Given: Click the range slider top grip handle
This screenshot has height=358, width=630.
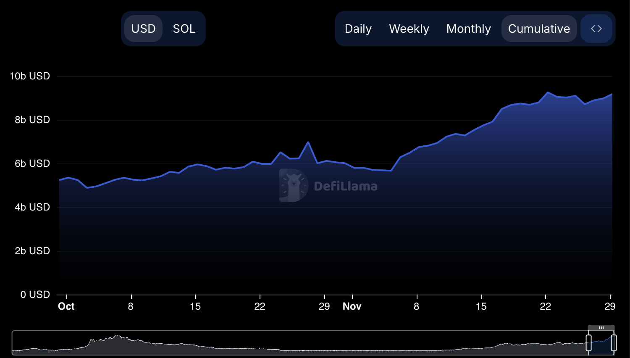Looking at the screenshot, I should [601, 328].
